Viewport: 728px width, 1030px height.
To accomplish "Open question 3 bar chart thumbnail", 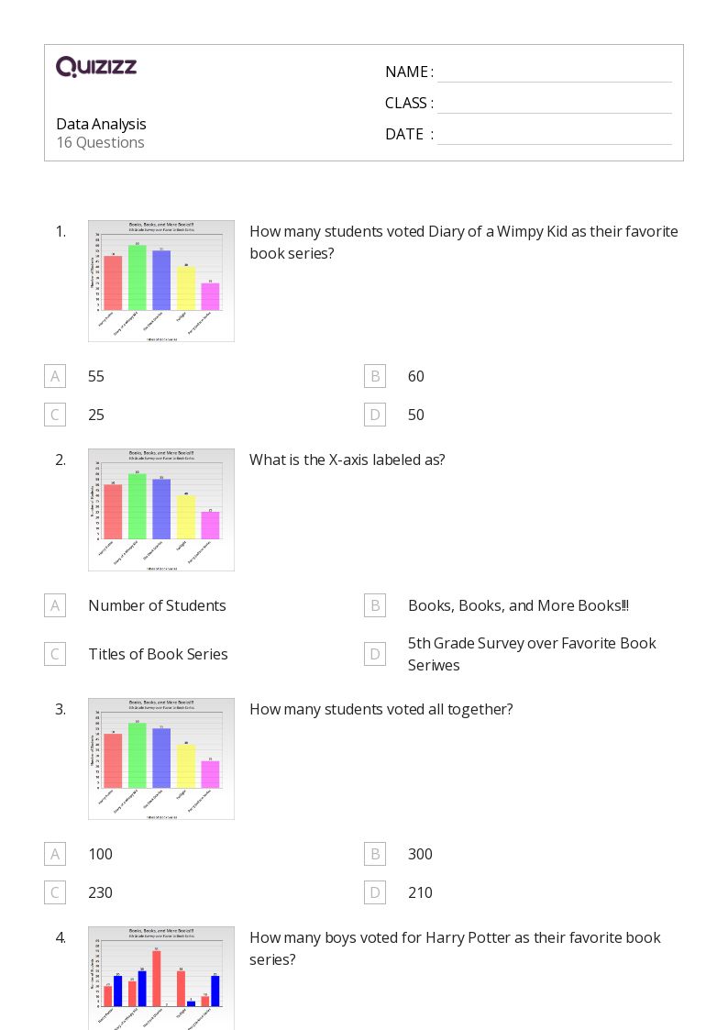I will (161, 759).
